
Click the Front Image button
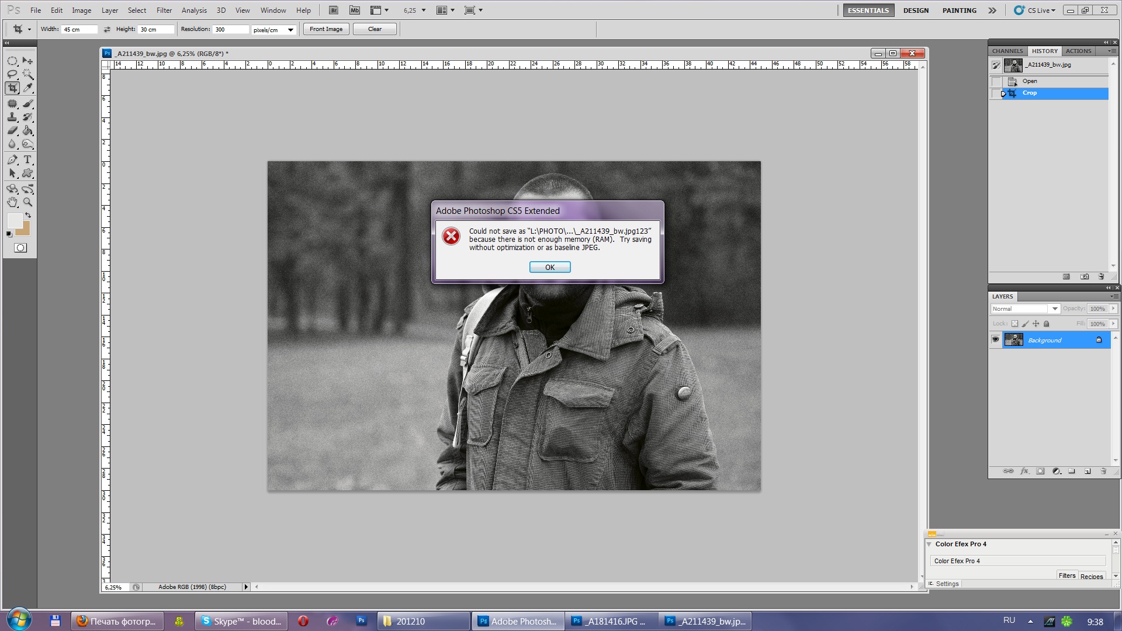(x=326, y=29)
